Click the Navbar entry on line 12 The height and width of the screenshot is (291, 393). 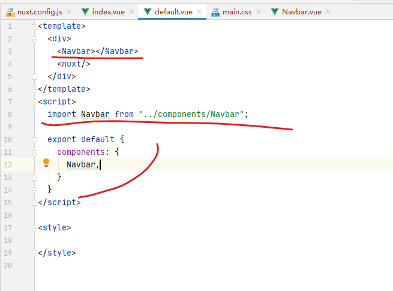point(81,164)
